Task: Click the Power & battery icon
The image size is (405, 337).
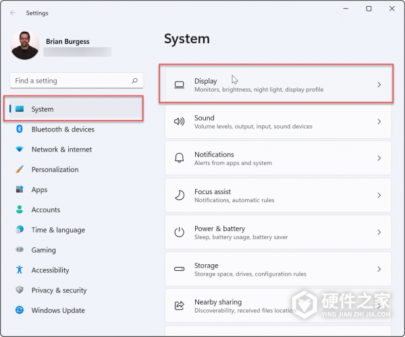Action: coord(180,232)
